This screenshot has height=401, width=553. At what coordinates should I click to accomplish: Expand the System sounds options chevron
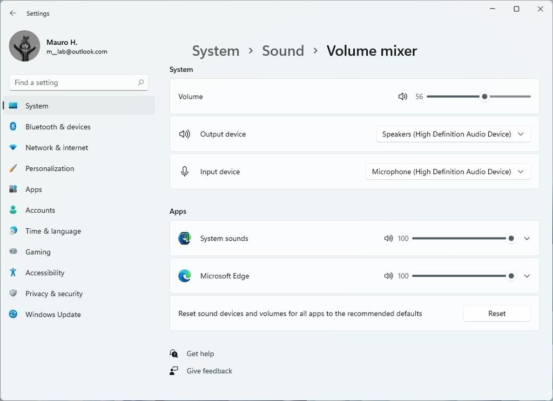(x=527, y=239)
